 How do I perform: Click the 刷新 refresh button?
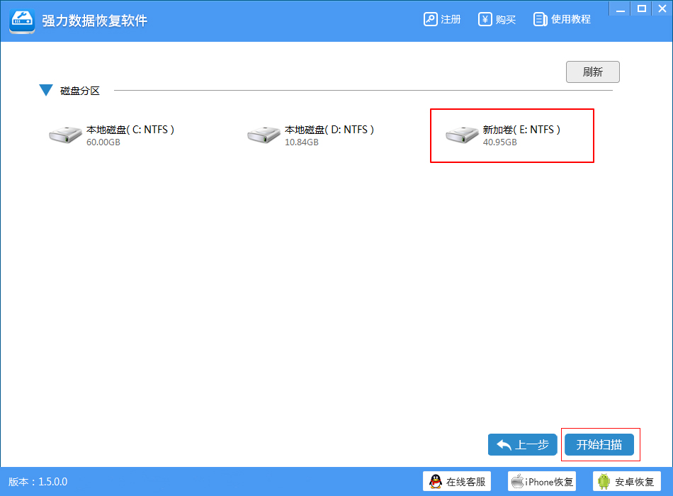pyautogui.click(x=592, y=72)
